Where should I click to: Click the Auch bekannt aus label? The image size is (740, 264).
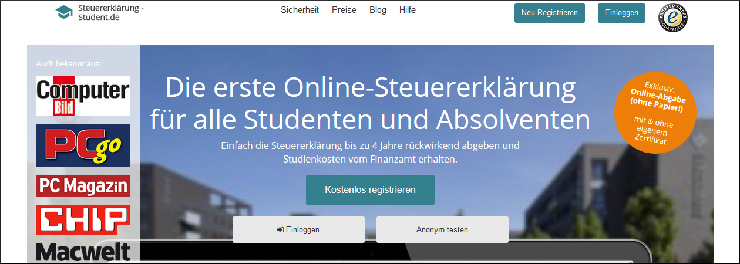pyautogui.click(x=69, y=63)
